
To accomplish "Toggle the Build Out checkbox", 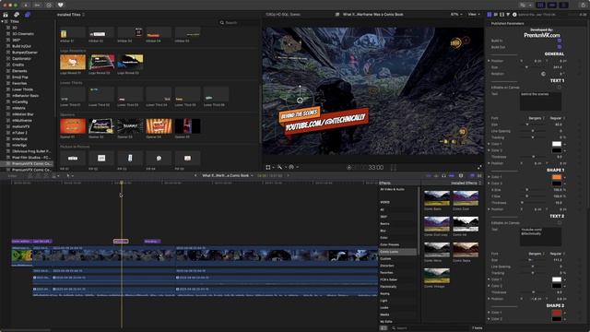I will pyautogui.click(x=560, y=47).
